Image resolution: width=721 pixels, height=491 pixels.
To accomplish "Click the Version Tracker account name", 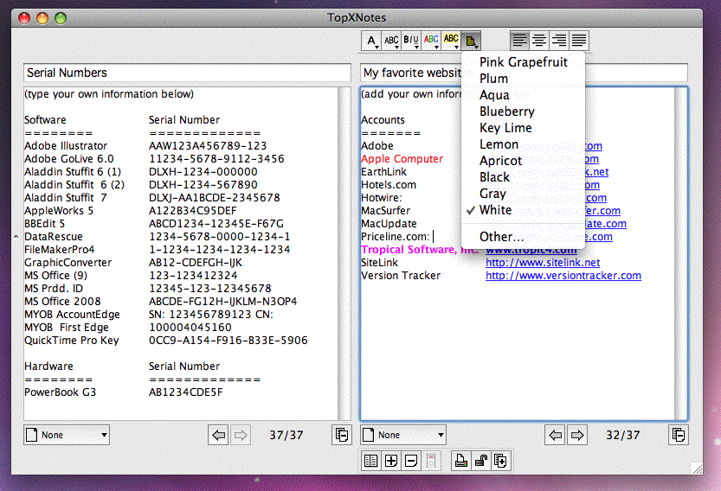I will (x=401, y=276).
